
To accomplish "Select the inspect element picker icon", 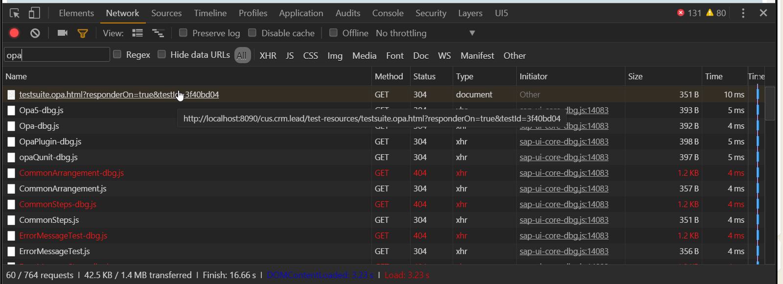I will coord(15,13).
